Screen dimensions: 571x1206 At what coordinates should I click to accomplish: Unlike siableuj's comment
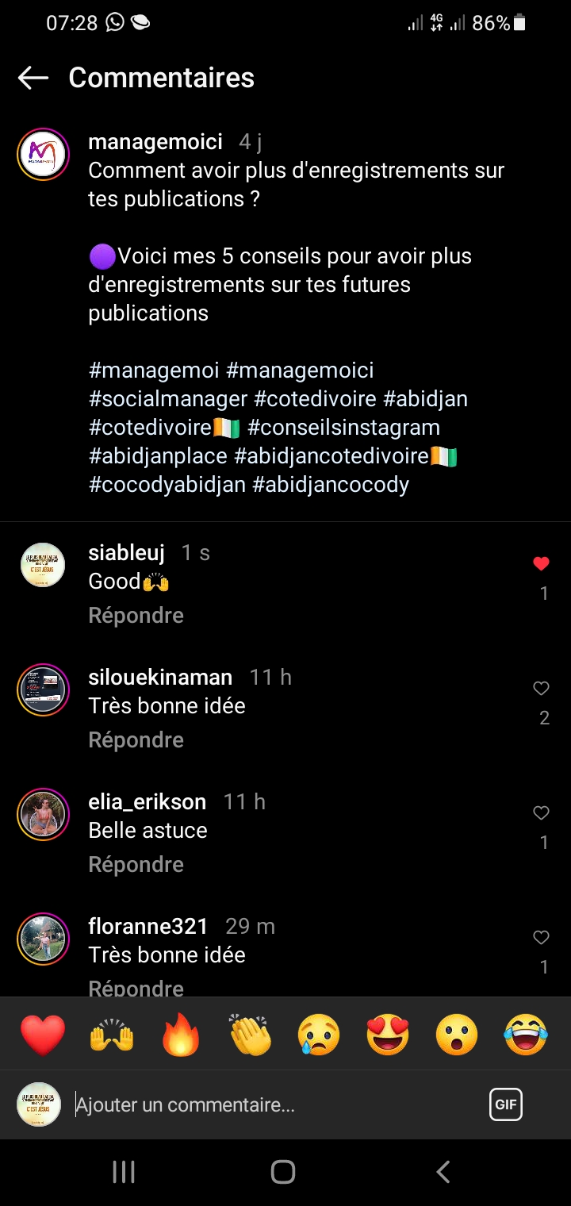click(x=541, y=564)
